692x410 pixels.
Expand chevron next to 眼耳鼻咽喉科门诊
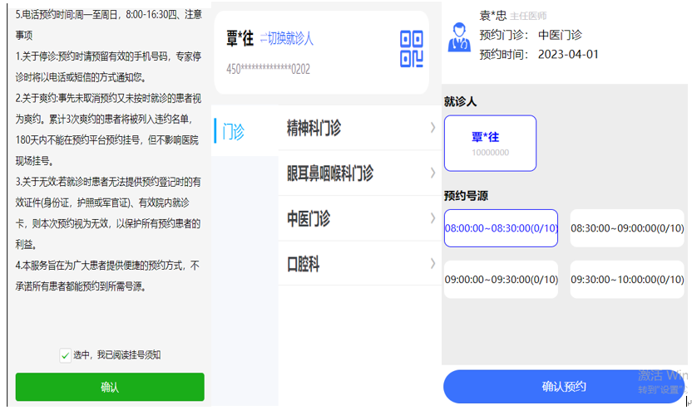[433, 173]
